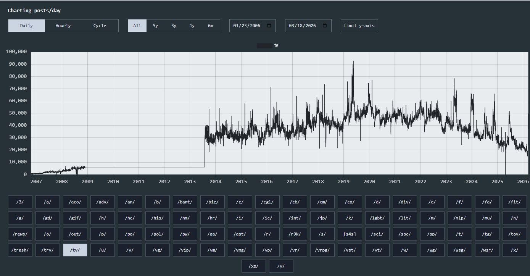
Task: Click the tv legend label
Action: pos(276,45)
